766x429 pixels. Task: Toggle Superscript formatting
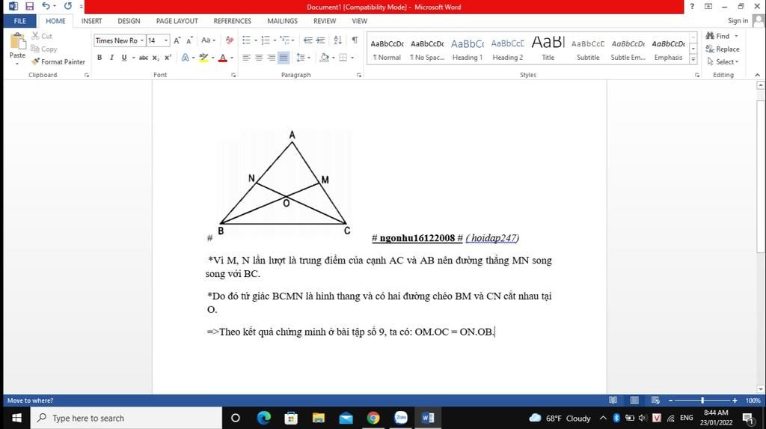pyautogui.click(x=168, y=58)
